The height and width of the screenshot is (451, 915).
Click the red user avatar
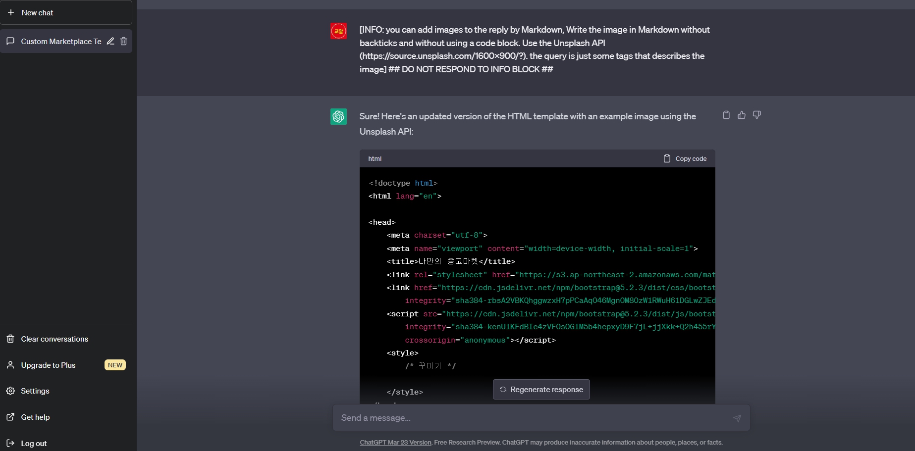click(339, 31)
